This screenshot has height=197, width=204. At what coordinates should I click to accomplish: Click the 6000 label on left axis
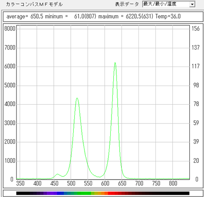10,67
